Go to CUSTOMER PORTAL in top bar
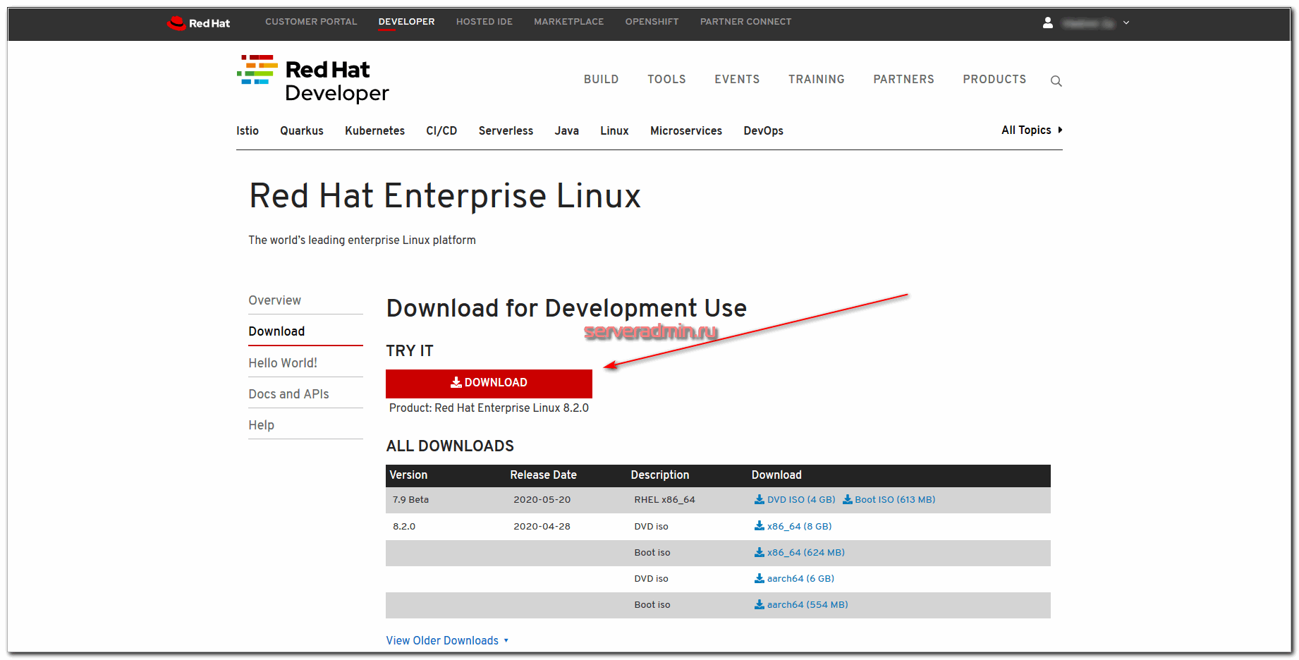1299x660 pixels. pos(311,22)
